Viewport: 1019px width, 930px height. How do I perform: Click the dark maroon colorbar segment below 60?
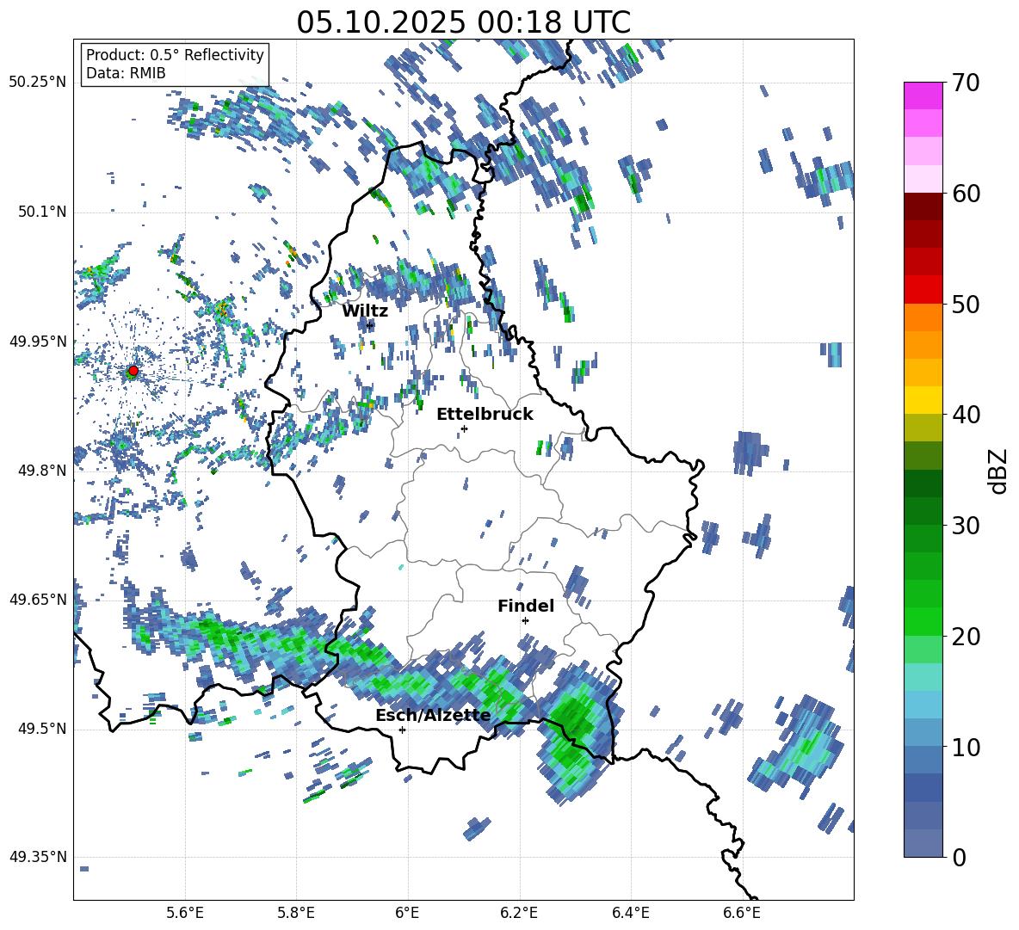coord(923,206)
